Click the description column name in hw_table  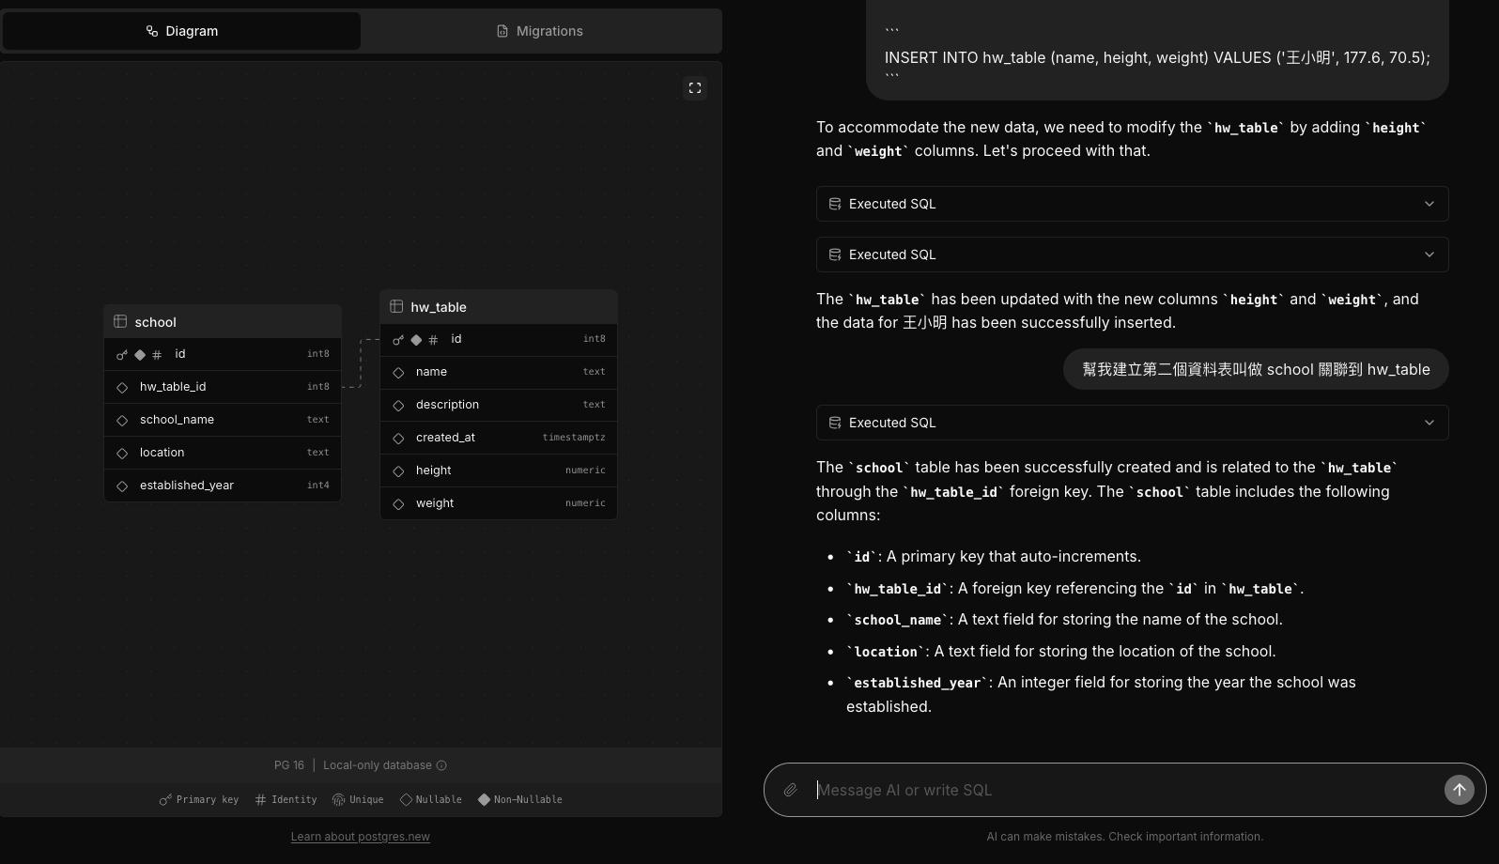pos(447,405)
